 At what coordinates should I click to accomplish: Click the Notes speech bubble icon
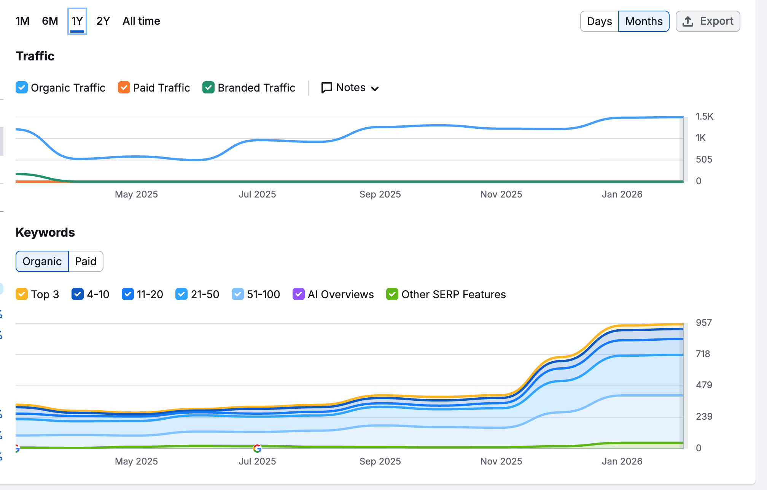[x=326, y=88]
